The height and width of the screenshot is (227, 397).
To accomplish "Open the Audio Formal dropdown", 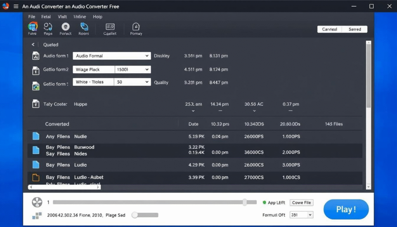I will tap(112, 56).
